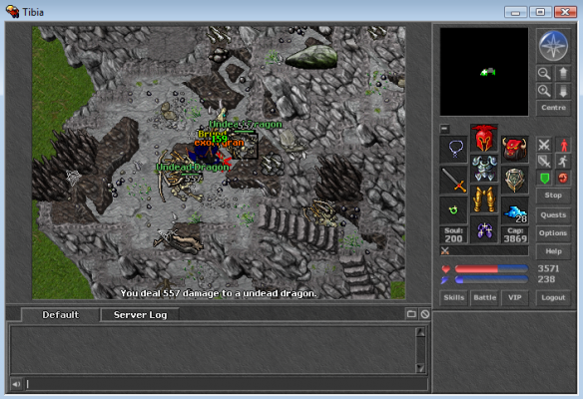Select the red helmet slot
This screenshot has height=399, width=583.
[484, 138]
